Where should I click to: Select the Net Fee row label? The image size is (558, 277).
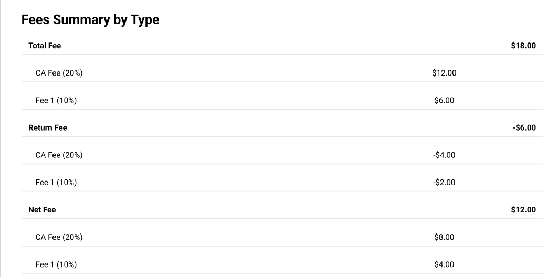click(42, 210)
